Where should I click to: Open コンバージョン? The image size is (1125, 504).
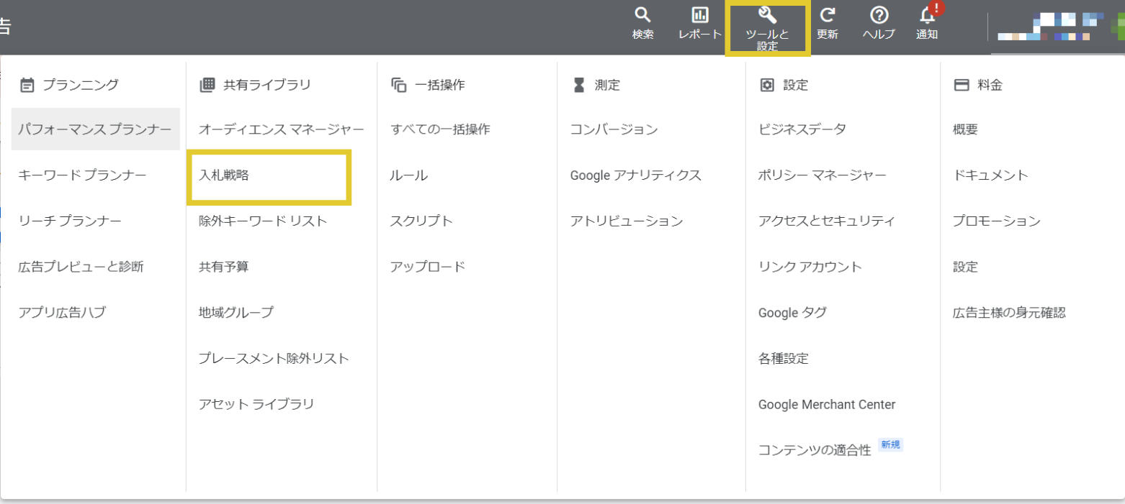point(614,129)
